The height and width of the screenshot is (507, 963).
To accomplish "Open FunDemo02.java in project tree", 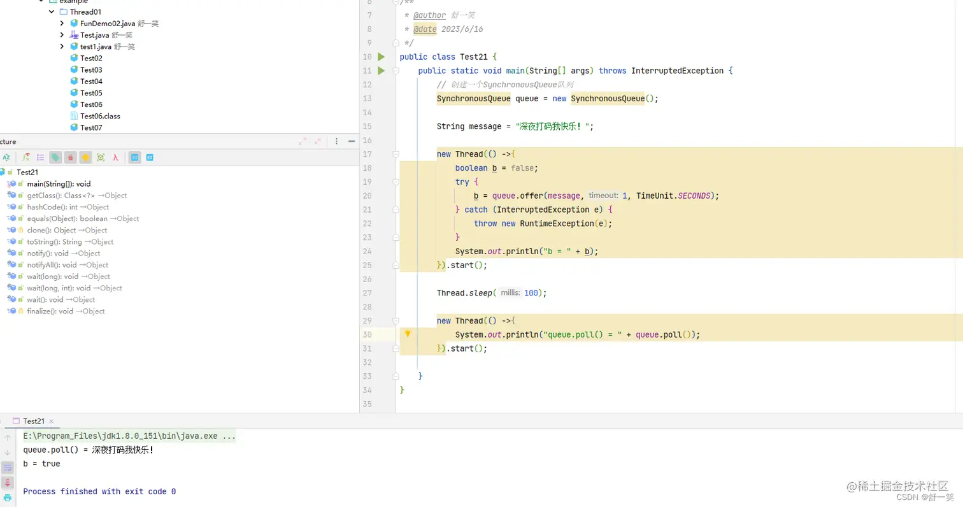I will tap(108, 24).
